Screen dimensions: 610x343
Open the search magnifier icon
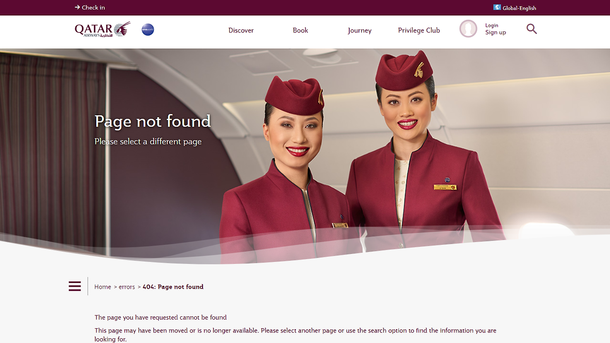[x=531, y=29]
